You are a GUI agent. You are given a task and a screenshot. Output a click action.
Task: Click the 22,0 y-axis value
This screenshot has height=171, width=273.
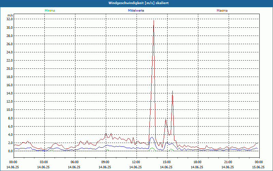point(10,61)
